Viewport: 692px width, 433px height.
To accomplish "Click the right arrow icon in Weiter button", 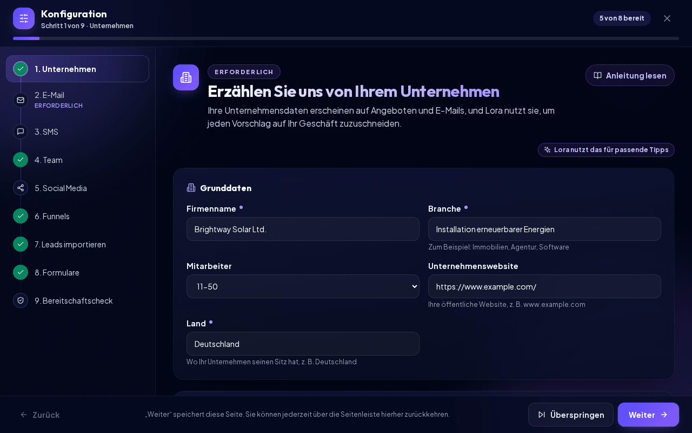I will tap(664, 415).
